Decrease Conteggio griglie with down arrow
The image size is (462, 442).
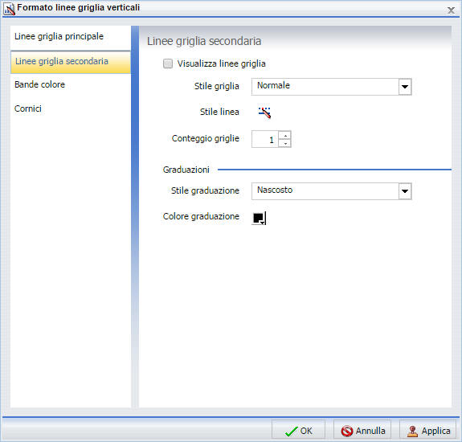(285, 143)
